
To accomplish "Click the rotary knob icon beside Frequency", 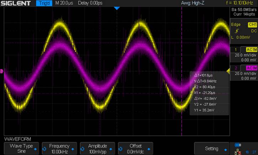I will pyautogui.click(x=44, y=149).
